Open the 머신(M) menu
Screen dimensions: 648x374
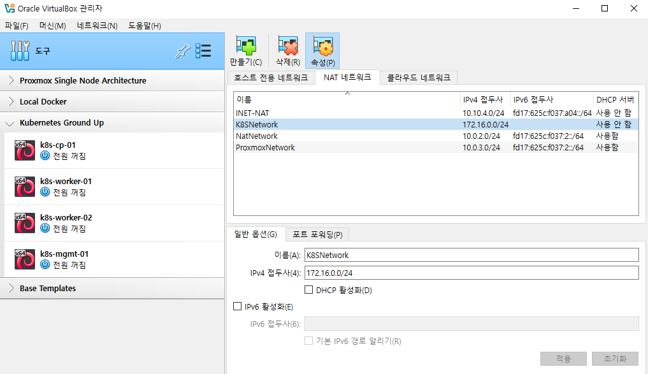[52, 25]
